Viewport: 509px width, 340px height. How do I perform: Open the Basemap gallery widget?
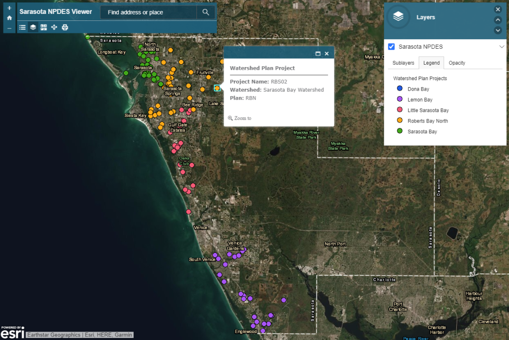[x=44, y=27]
